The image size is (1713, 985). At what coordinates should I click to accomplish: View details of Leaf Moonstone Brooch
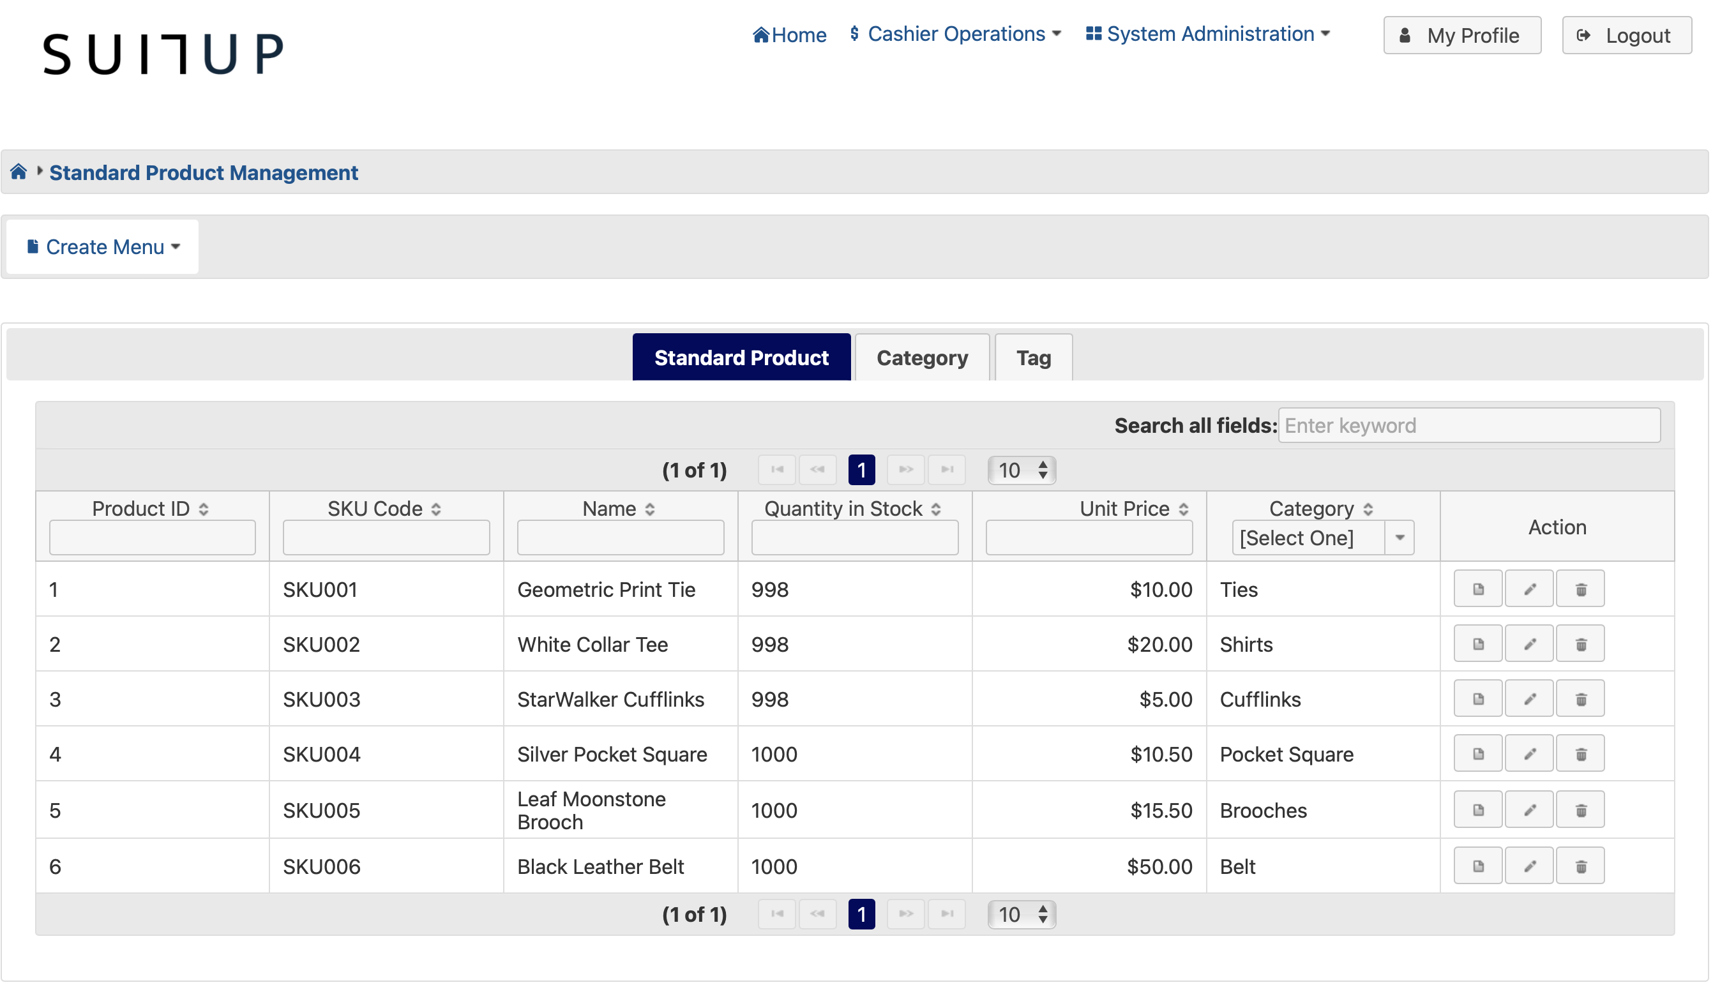click(1477, 809)
